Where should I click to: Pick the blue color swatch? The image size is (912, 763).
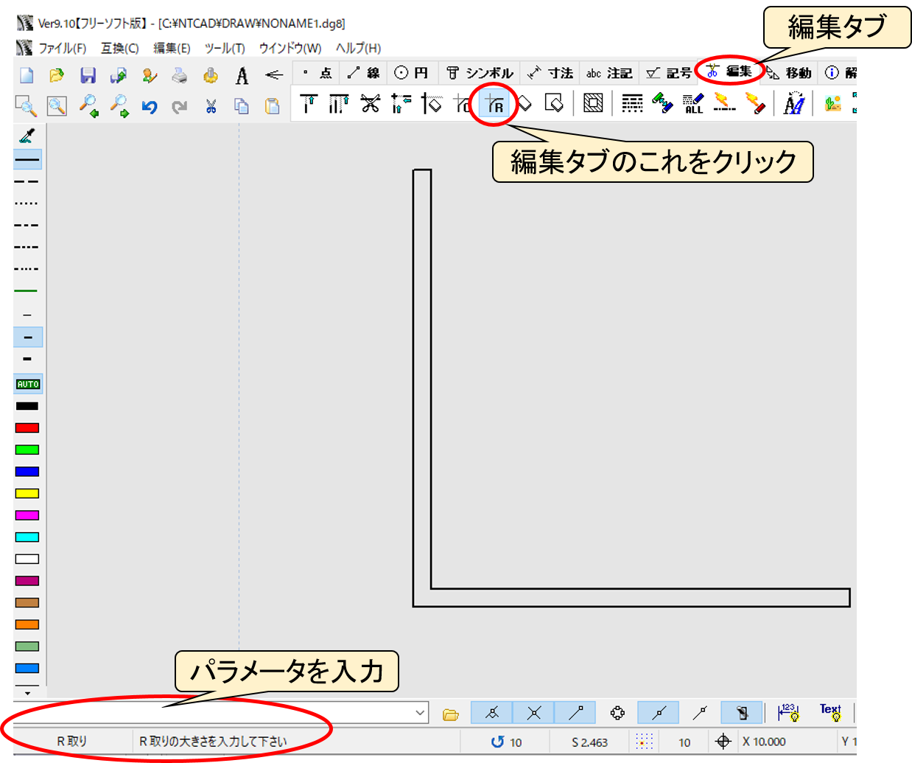click(x=27, y=472)
